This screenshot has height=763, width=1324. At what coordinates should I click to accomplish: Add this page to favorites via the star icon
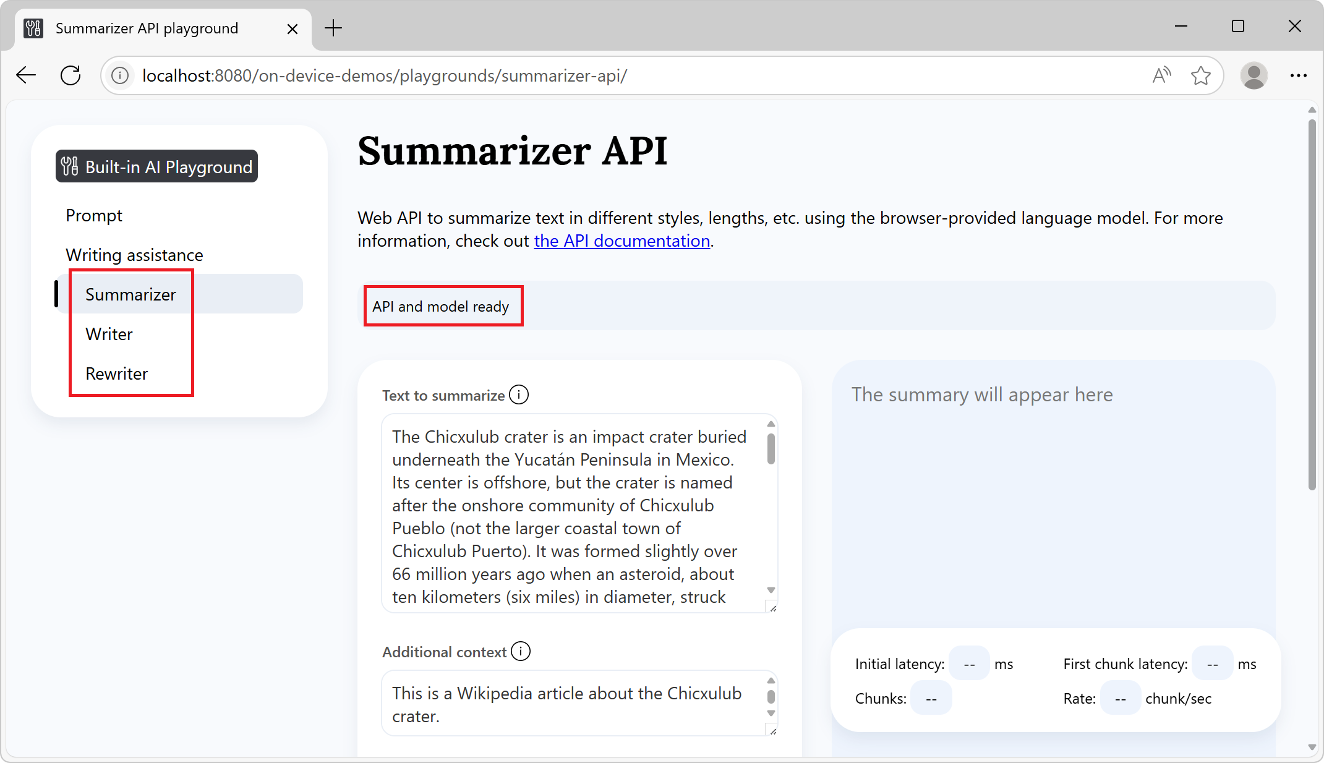1202,75
